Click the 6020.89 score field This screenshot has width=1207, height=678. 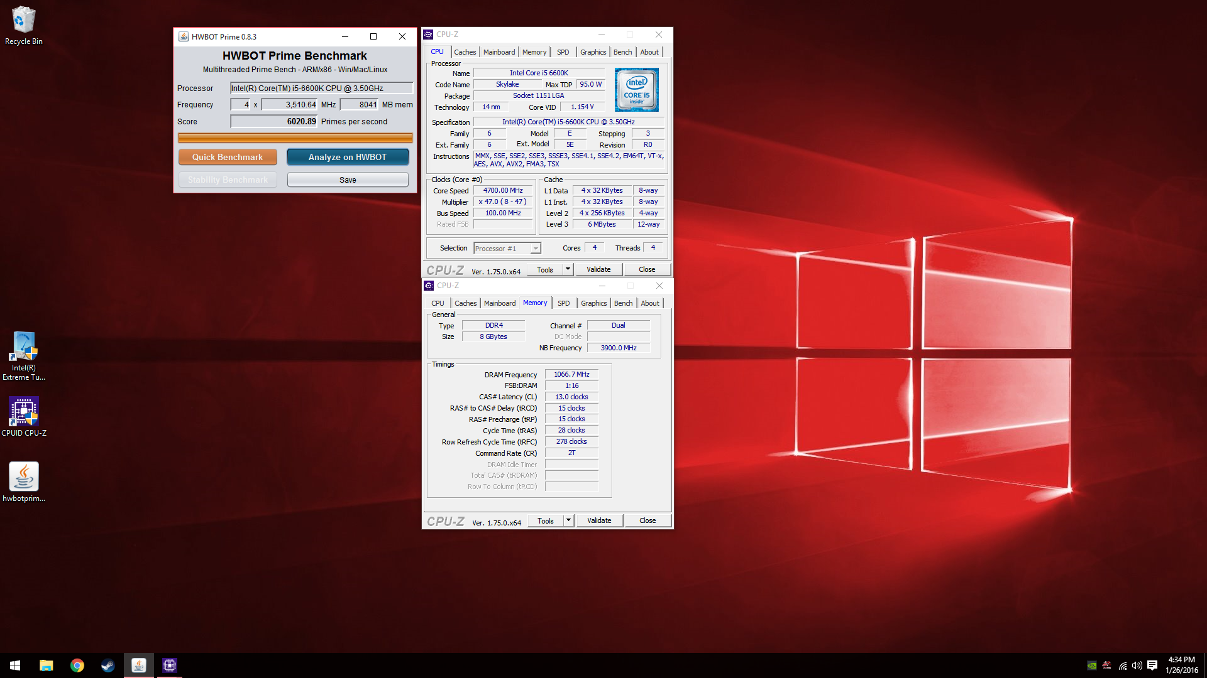point(274,122)
